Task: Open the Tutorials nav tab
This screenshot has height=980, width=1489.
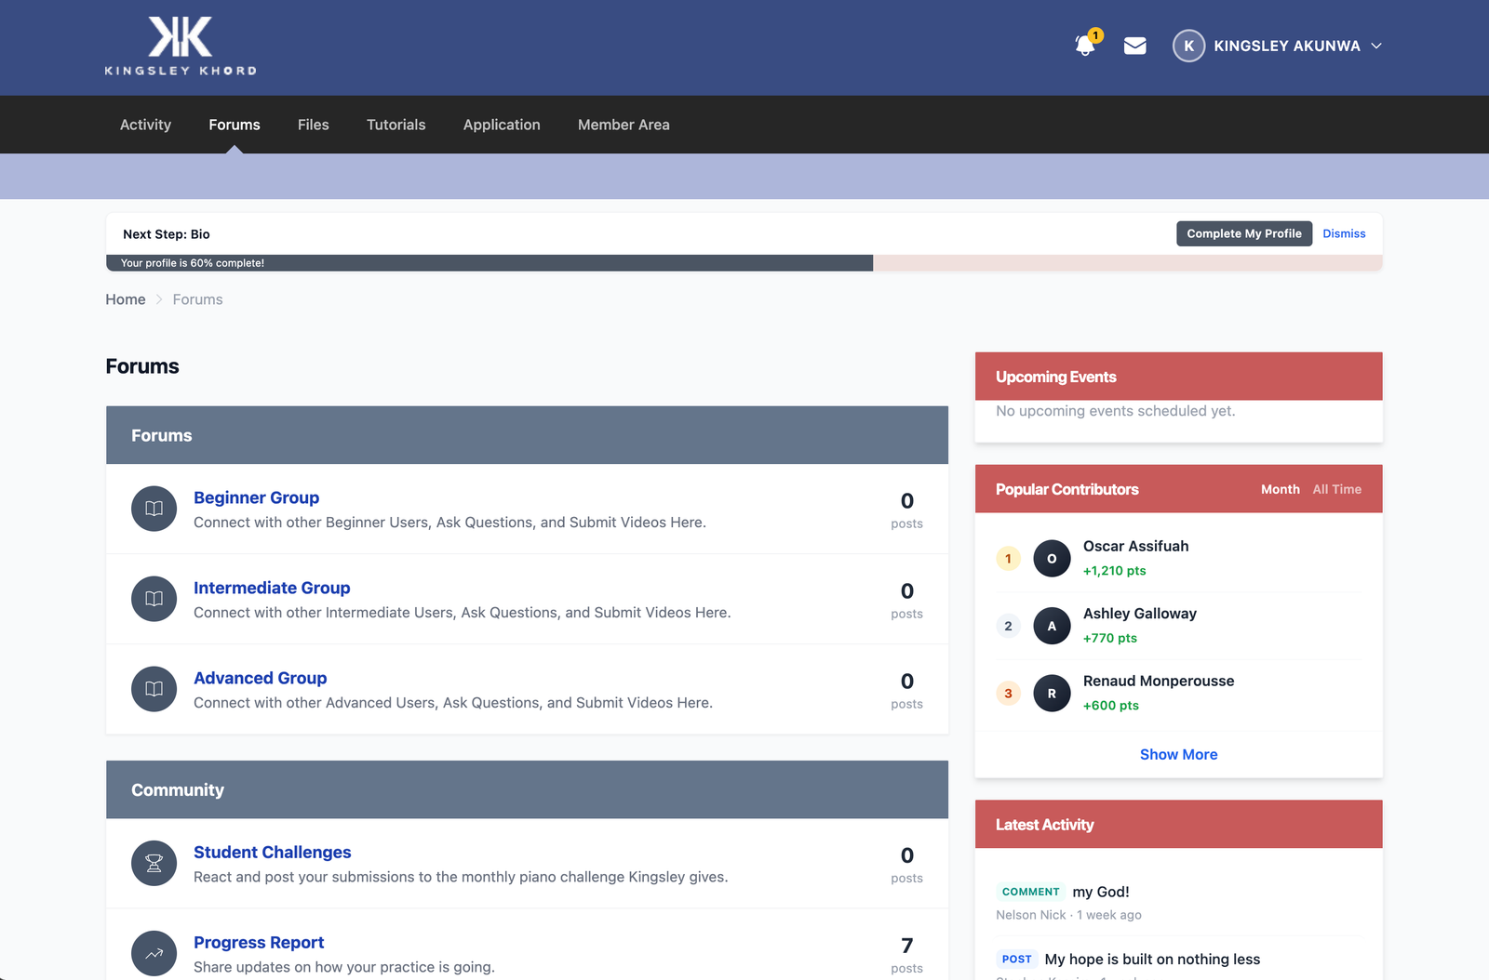Action: point(396,125)
